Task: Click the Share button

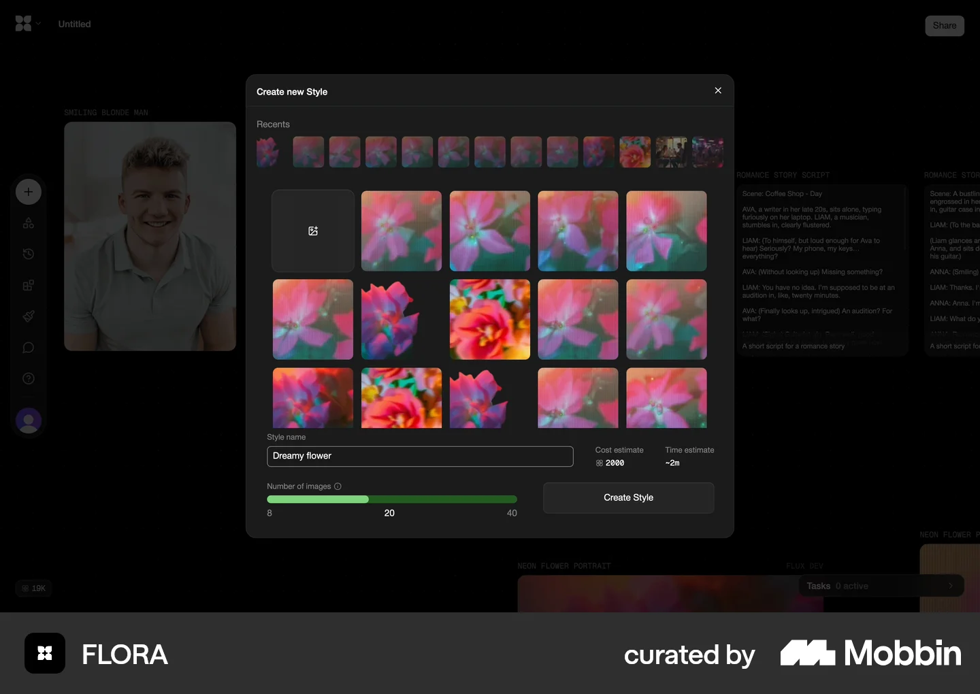Action: click(x=945, y=26)
